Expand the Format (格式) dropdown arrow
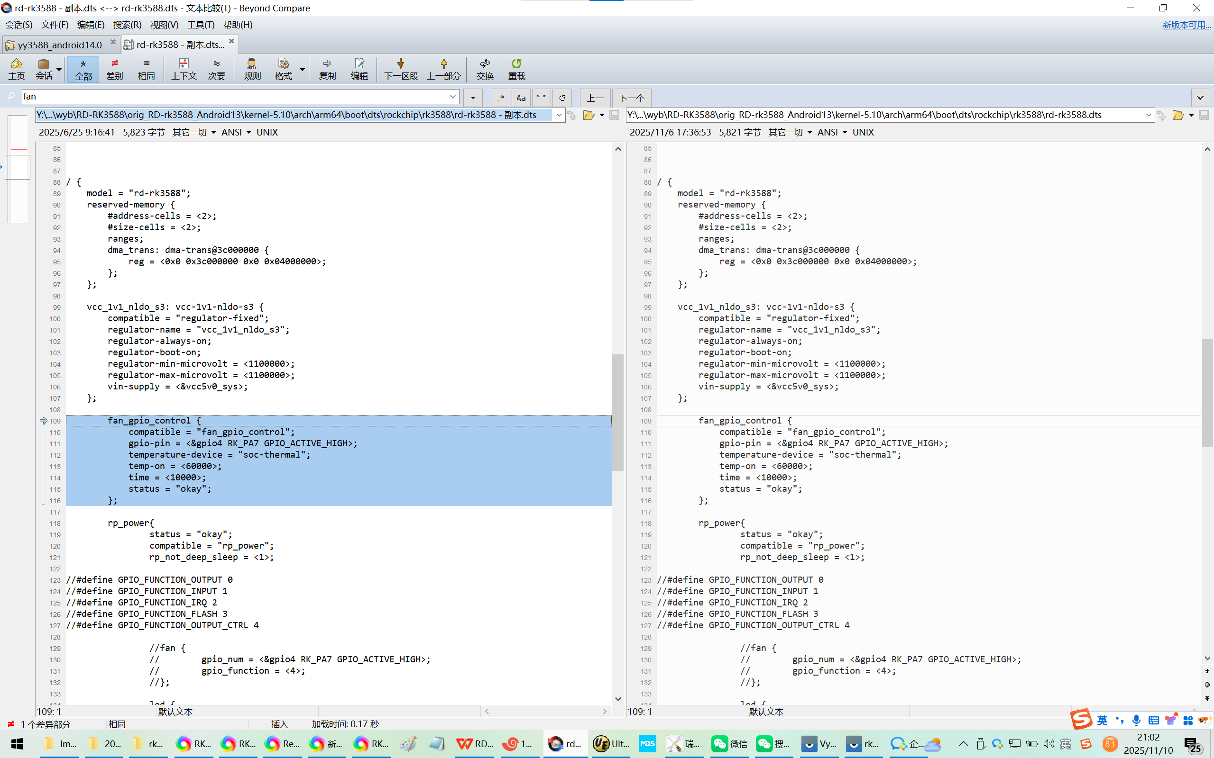 click(302, 69)
